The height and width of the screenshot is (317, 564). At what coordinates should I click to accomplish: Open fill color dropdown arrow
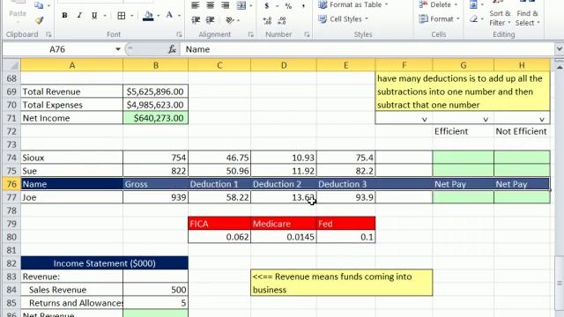[x=159, y=16]
